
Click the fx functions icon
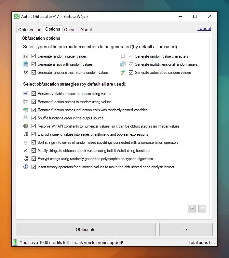(x=25, y=72)
